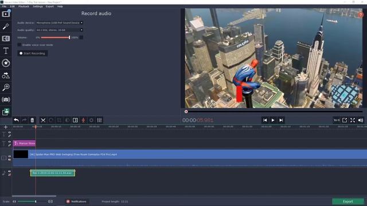The image size is (367, 206).
Task: Open the 16:9 aspect ratio selector
Action: click(337, 120)
